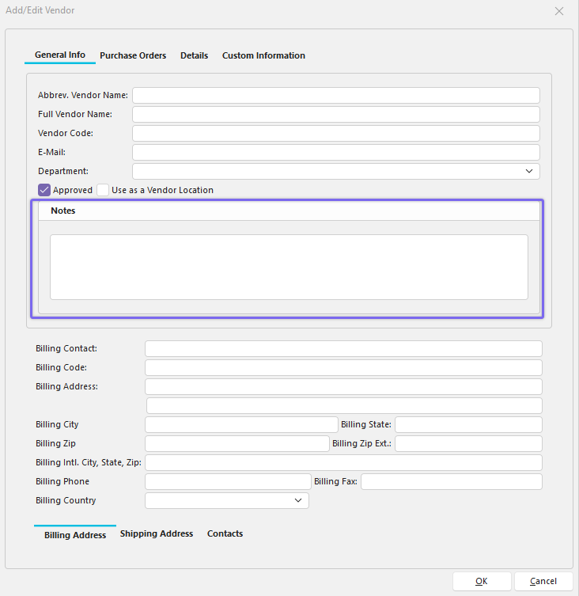The image size is (579, 596).
Task: Open the Billing Country dropdown
Action: pos(298,500)
